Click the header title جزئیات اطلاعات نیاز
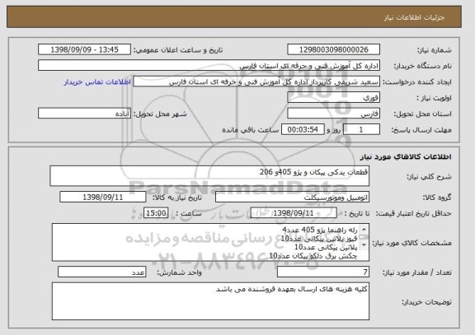 pos(414,17)
